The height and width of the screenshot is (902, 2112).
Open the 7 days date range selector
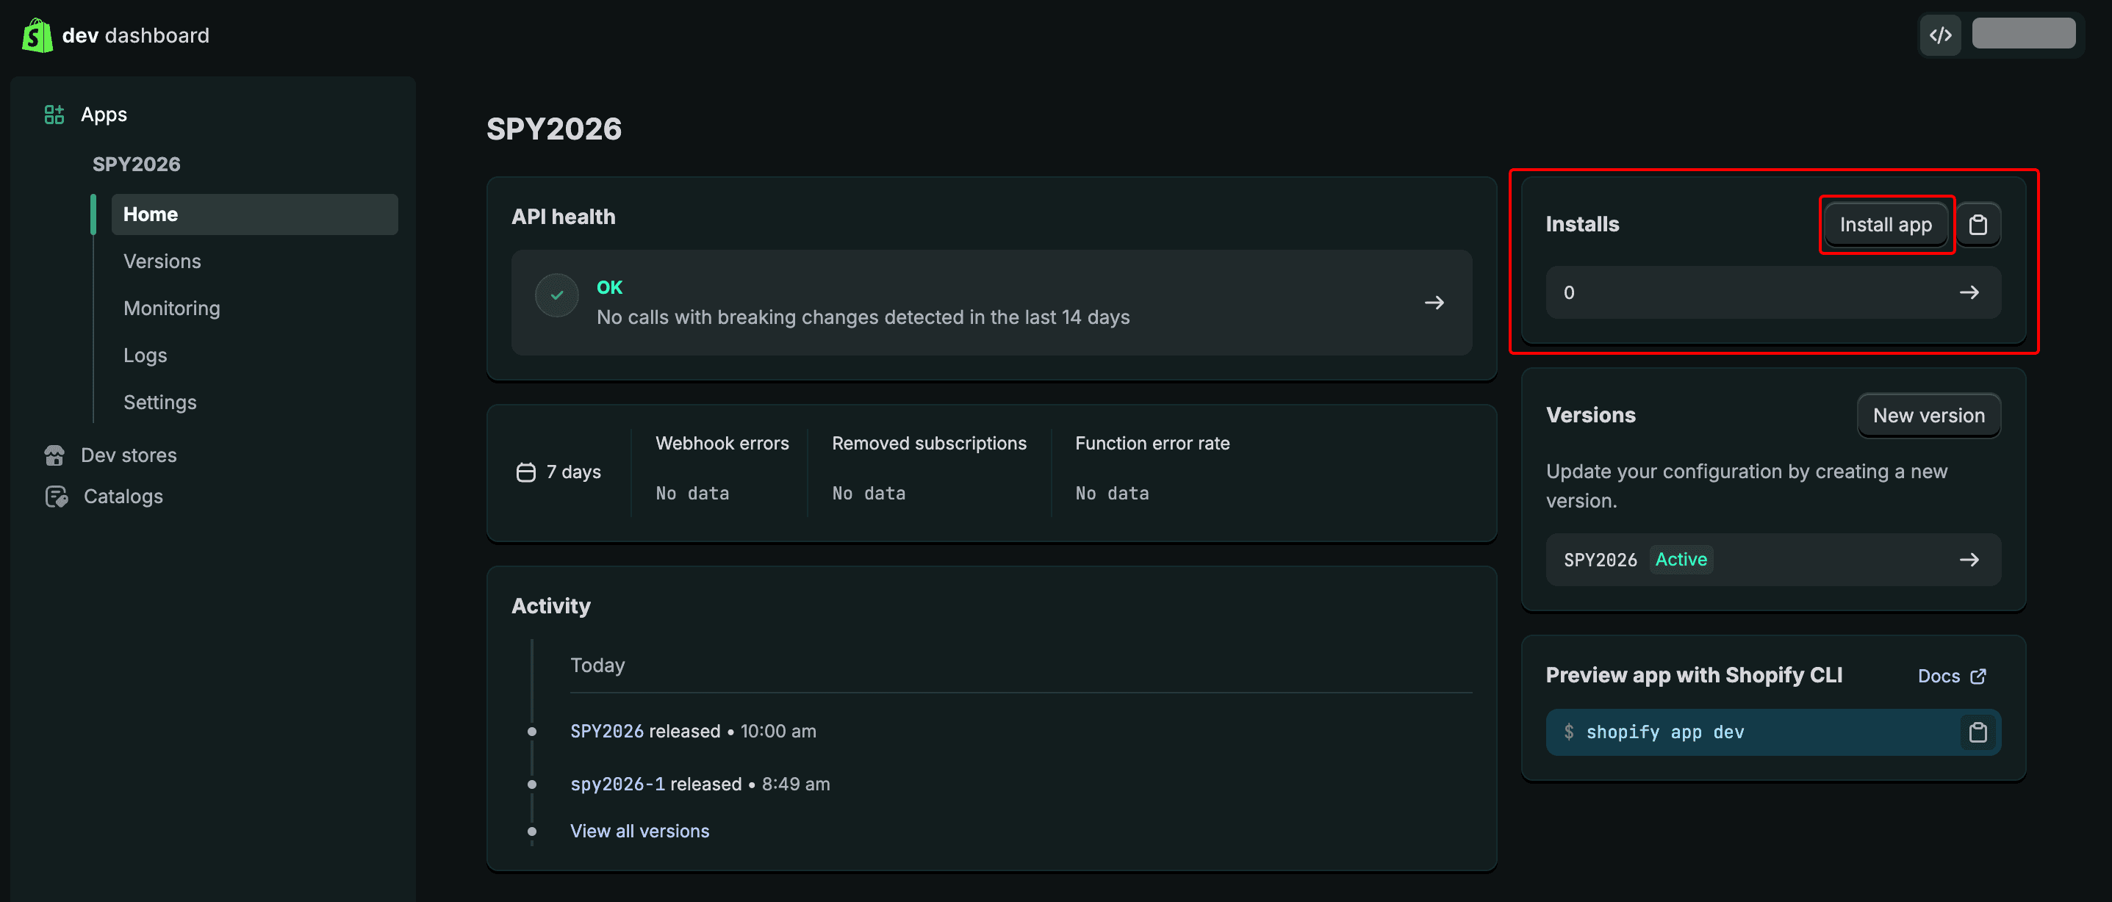pos(559,473)
